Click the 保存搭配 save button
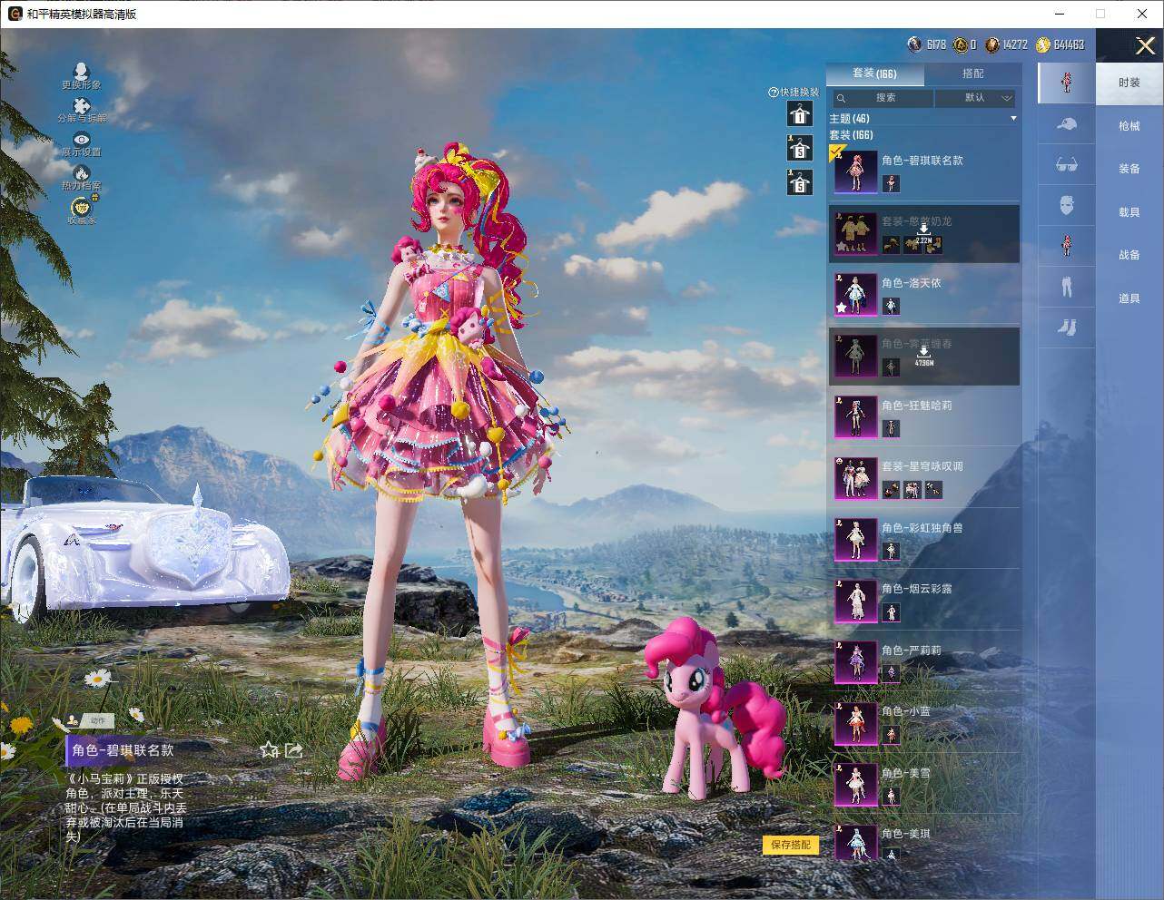This screenshot has width=1164, height=900. (791, 846)
